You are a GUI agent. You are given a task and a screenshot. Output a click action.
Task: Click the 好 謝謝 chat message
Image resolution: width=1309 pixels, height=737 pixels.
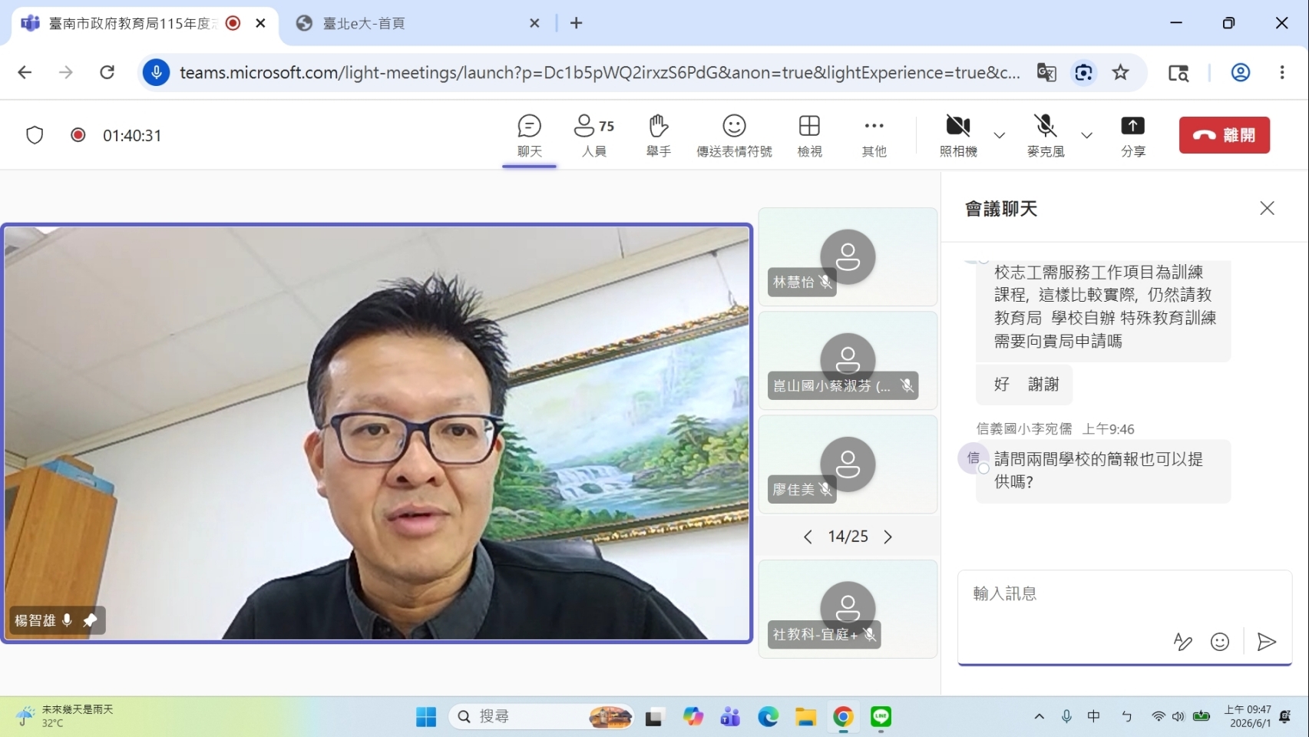(1024, 385)
